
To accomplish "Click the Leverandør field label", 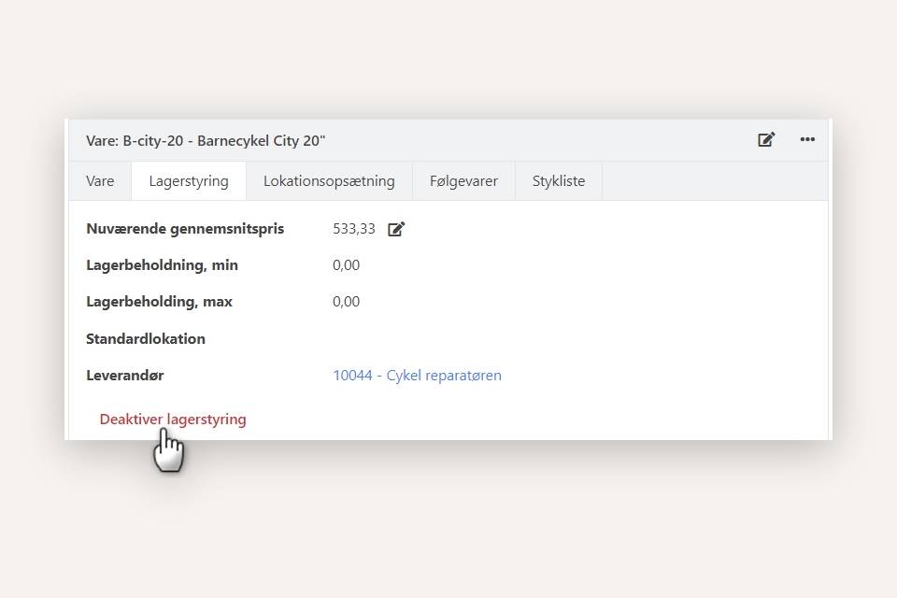I will [x=125, y=375].
